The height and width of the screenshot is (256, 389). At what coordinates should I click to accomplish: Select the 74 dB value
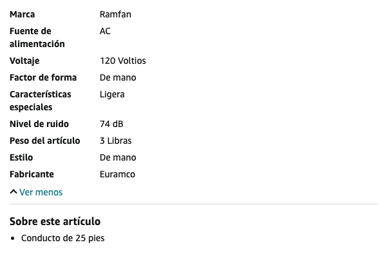point(111,124)
